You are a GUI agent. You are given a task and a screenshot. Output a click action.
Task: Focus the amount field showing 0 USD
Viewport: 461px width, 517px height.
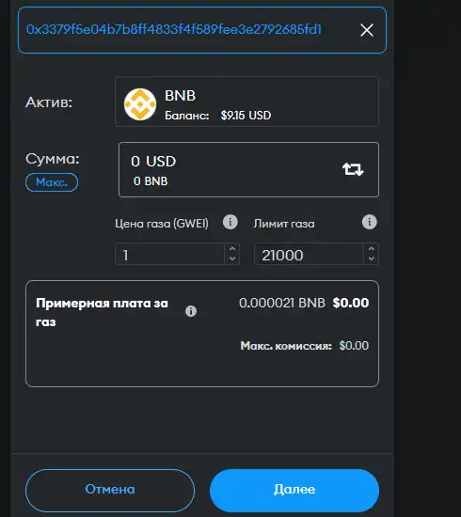pos(248,169)
